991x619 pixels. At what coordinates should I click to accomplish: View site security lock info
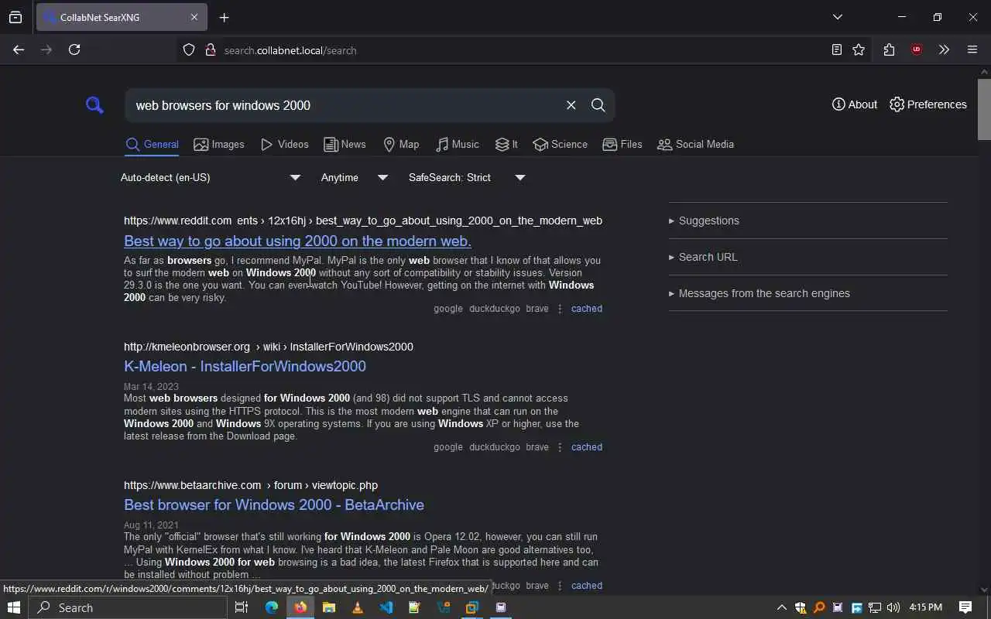[x=210, y=50]
